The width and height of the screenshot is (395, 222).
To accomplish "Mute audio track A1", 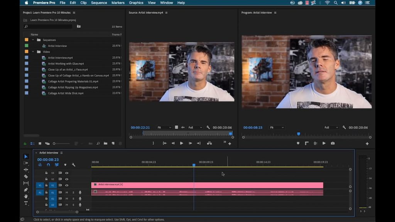I will 67,192.
